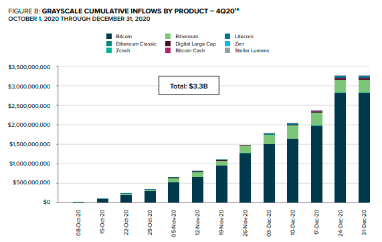This screenshot has width=382, height=242.
Task: Click the 10-Dec-20 bar
Action: [x=292, y=163]
